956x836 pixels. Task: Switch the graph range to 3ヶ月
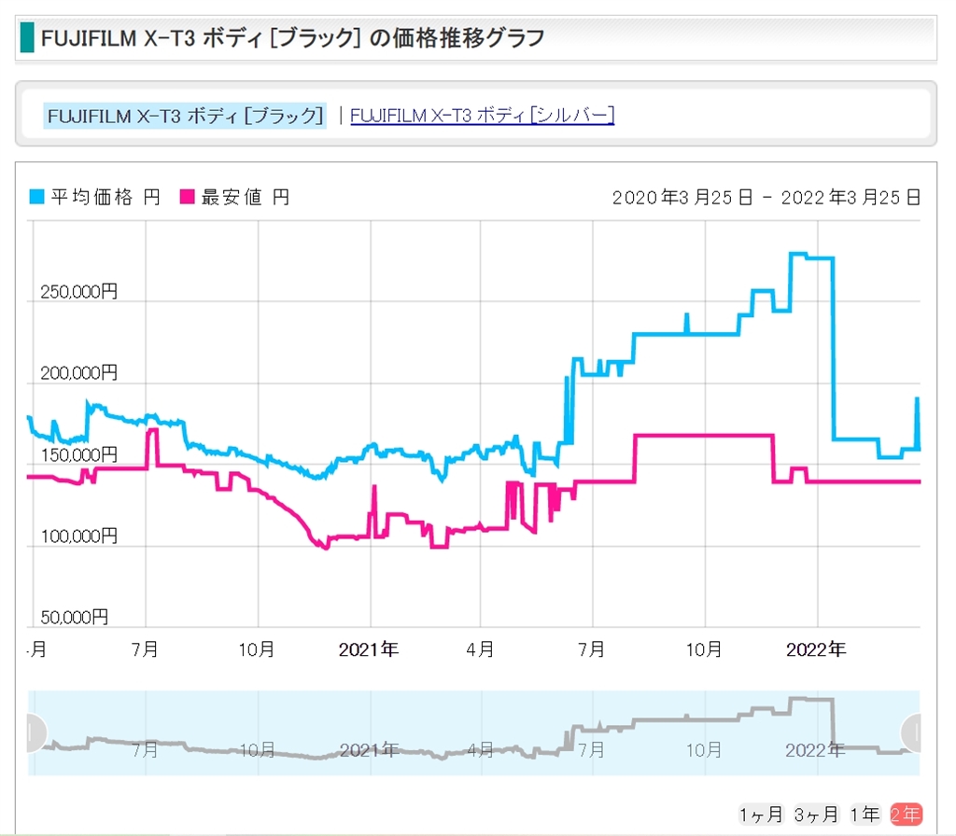816,815
